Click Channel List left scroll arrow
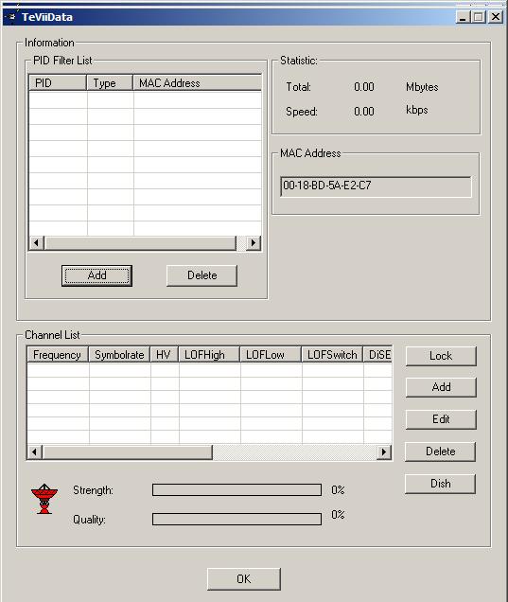The image size is (508, 602). pyautogui.click(x=35, y=451)
